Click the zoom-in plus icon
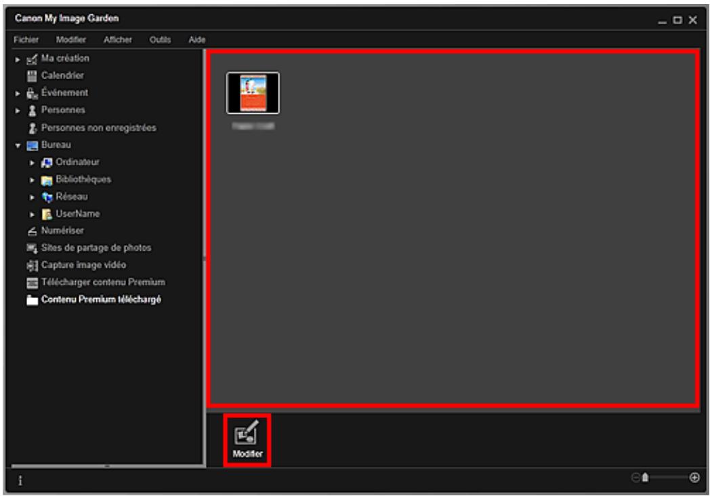Image resolution: width=710 pixels, height=496 pixels. [694, 478]
